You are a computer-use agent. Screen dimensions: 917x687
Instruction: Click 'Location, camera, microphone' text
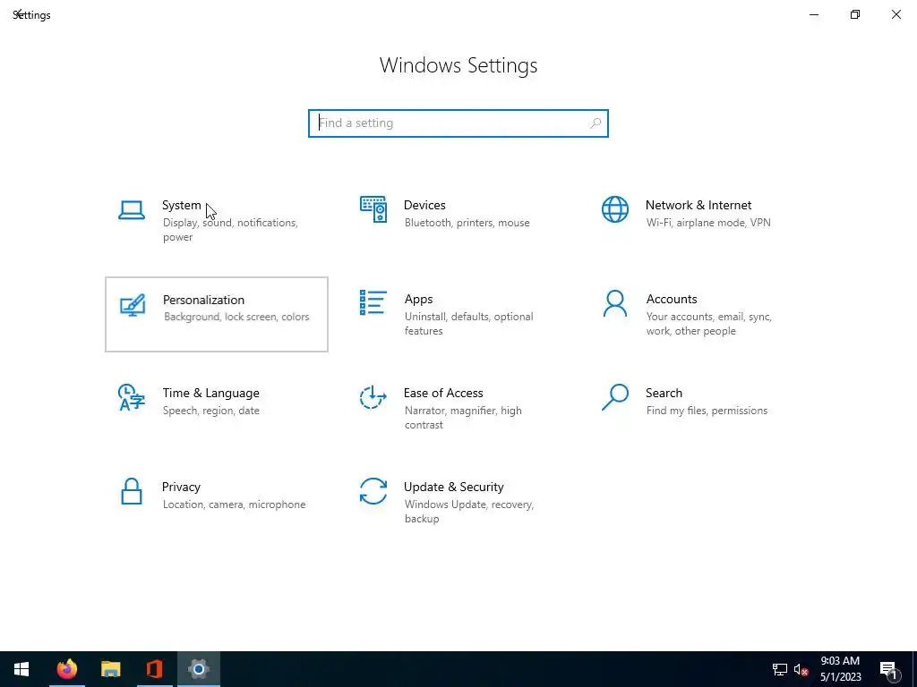coord(234,505)
